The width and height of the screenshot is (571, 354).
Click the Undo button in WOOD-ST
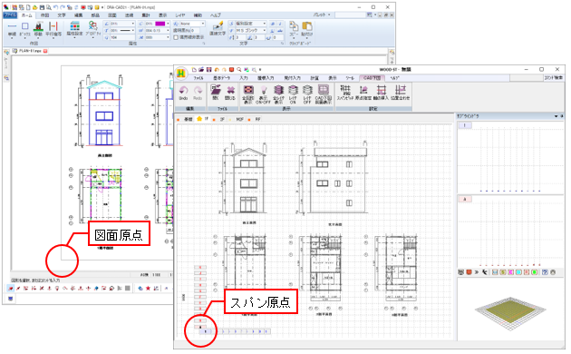[x=183, y=93]
